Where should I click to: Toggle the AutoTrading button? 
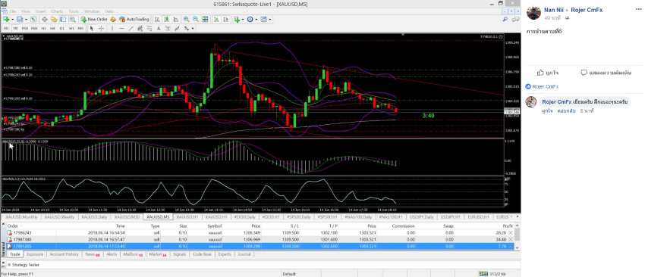pos(134,20)
